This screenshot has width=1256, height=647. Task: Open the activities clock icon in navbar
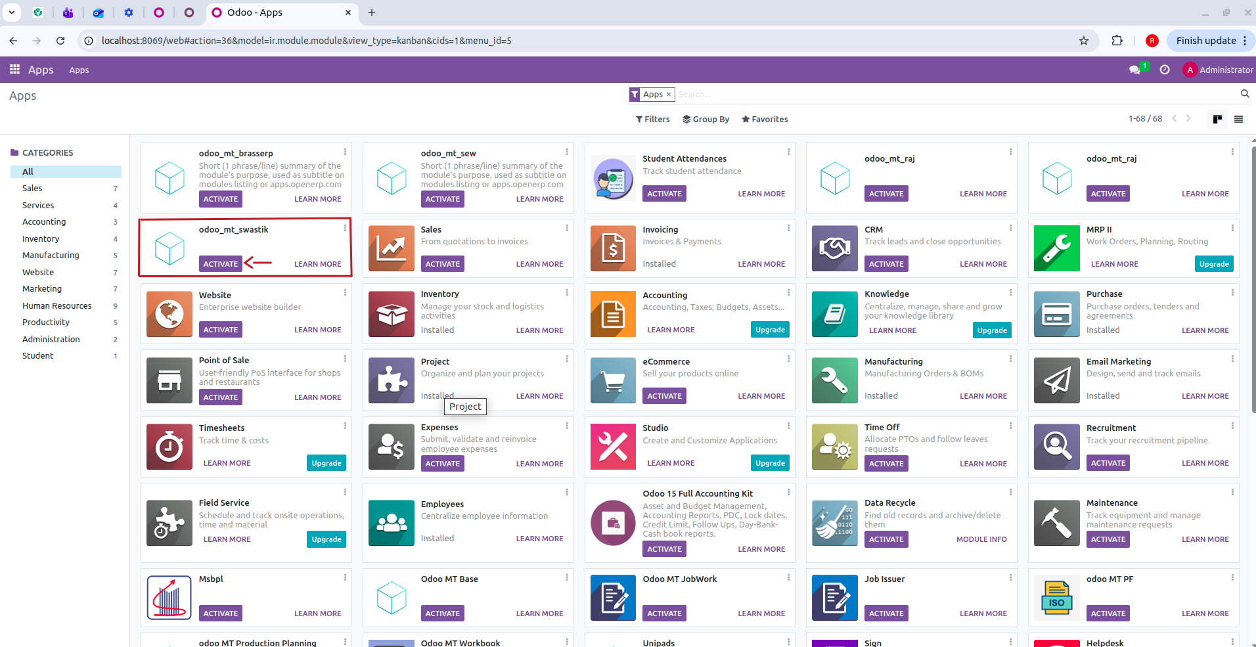pos(1165,70)
